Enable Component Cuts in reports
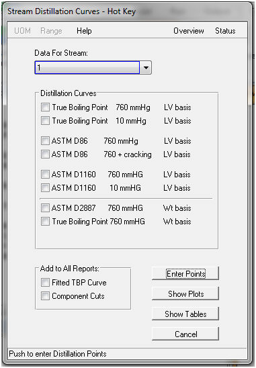This screenshot has width=256, height=368. (x=45, y=295)
